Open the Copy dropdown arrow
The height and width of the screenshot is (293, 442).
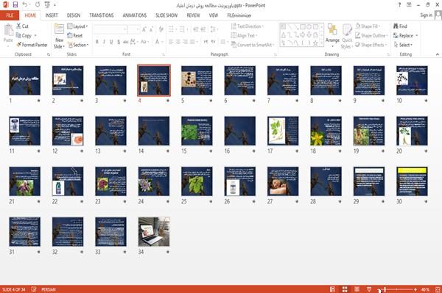(x=35, y=35)
